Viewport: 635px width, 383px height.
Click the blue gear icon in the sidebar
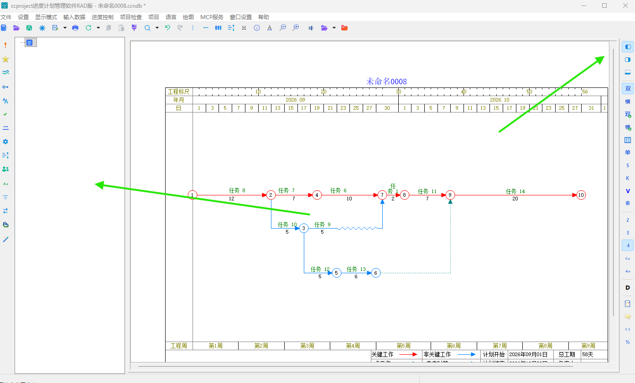pyautogui.click(x=5, y=142)
